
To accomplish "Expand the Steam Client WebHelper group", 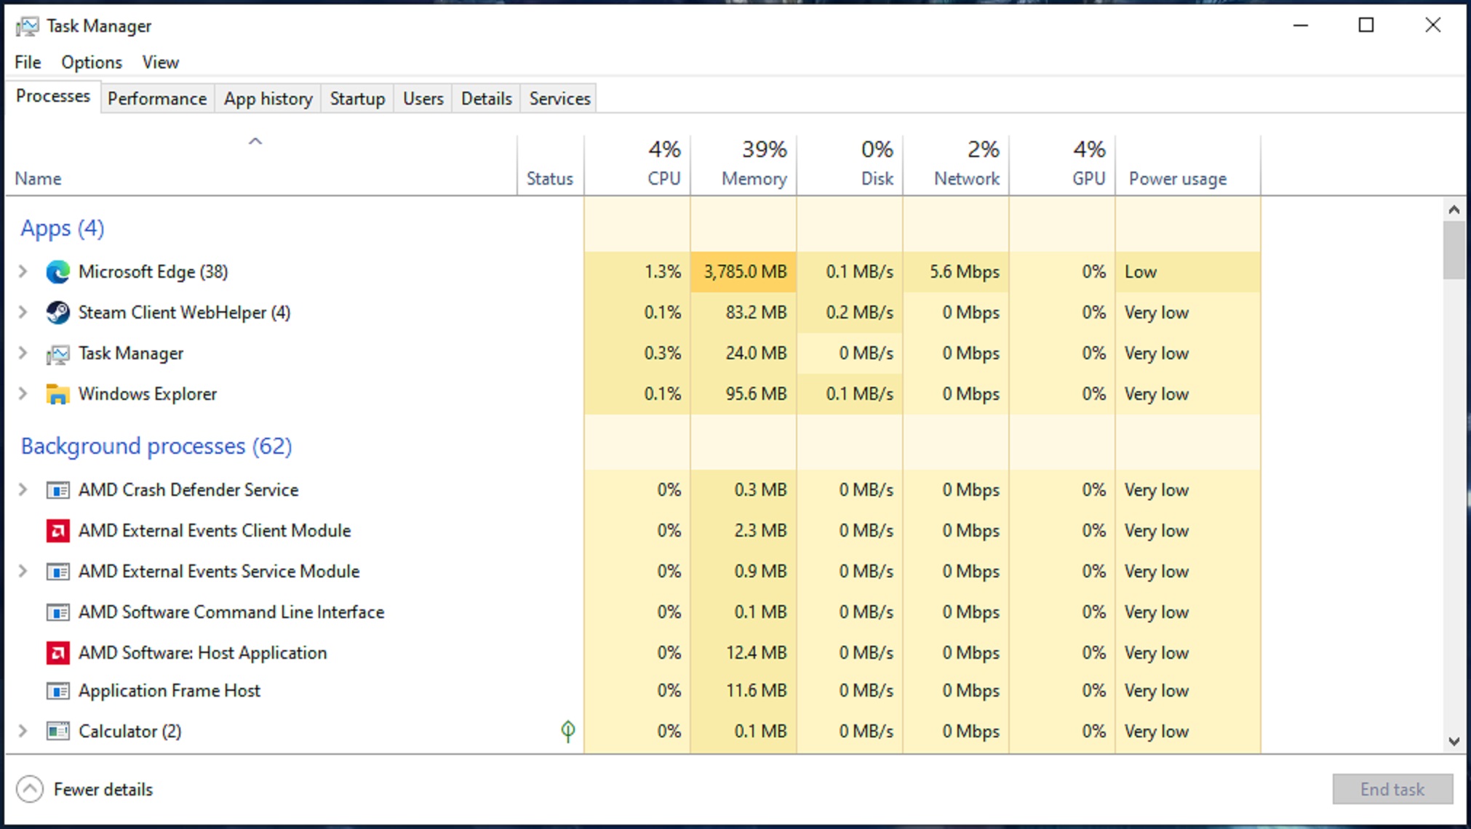I will pyautogui.click(x=23, y=313).
